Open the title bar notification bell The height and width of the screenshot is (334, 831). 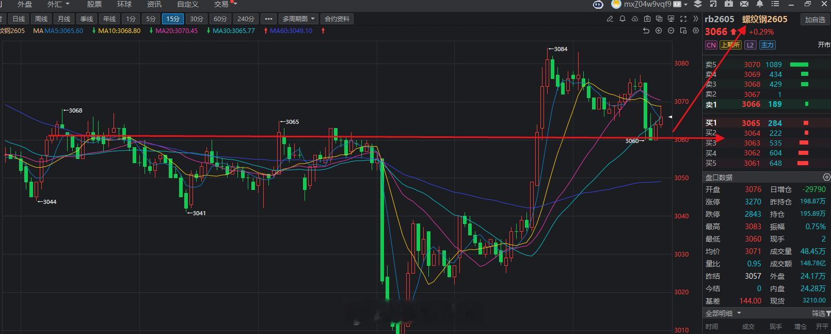click(x=760, y=4)
